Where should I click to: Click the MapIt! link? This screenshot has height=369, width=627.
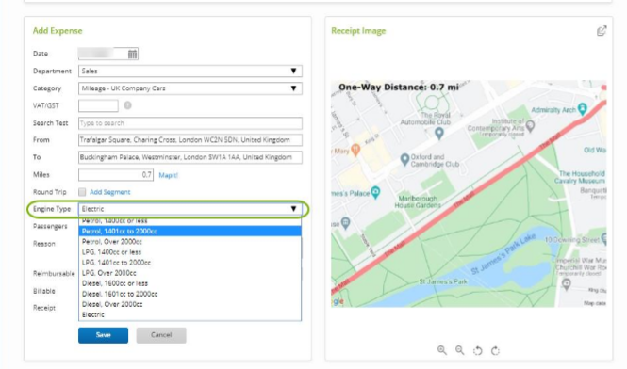169,175
